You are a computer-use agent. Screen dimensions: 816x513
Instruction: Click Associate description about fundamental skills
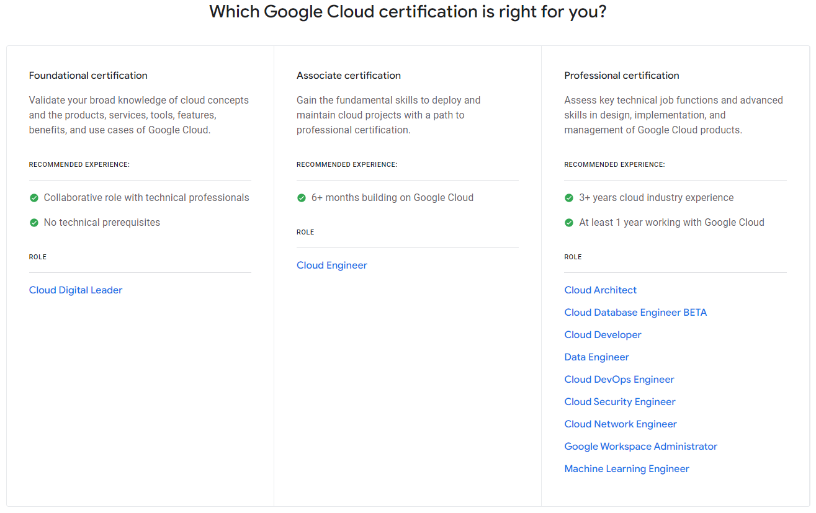coord(388,115)
